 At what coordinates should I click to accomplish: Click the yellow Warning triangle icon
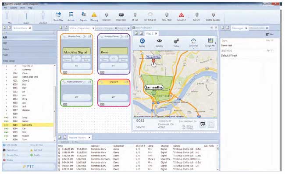tap(94, 15)
